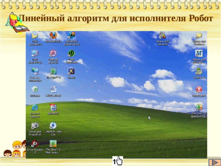Screen dimensions: 221x166
Task: Open the Driver Booster 2 shortcut
Action: pyautogui.click(x=35, y=144)
